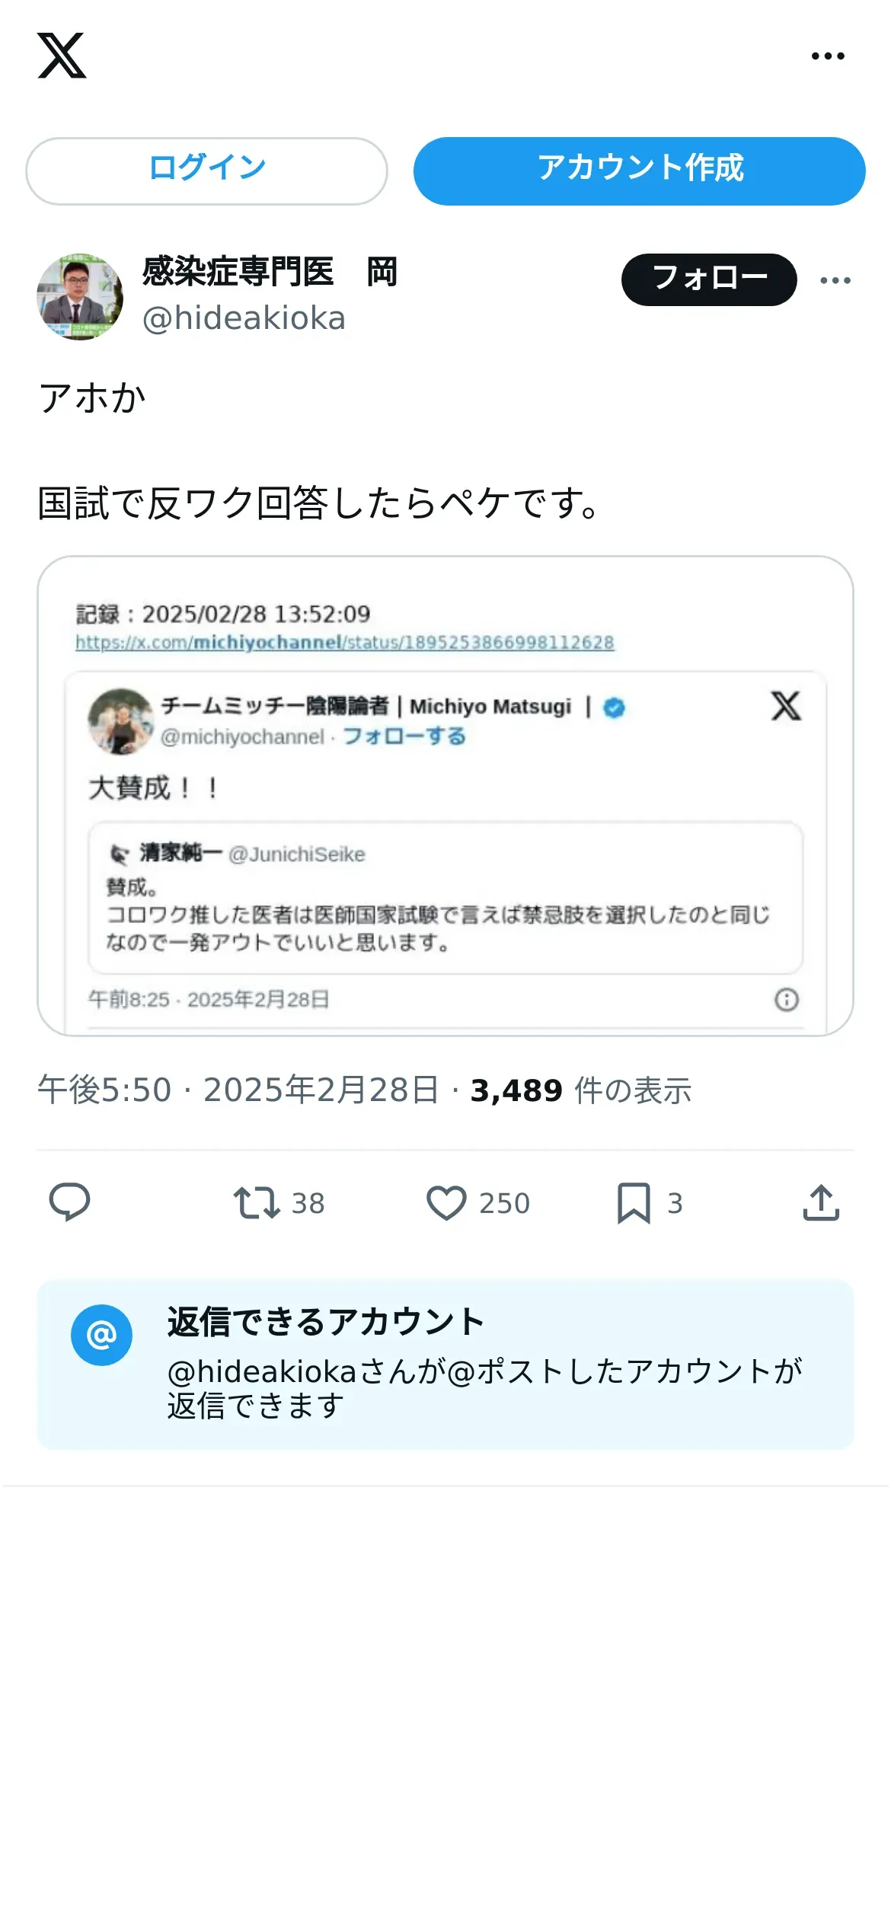891x1928 pixels.
Task: Open the embedded screenshot image
Action: coord(445,796)
